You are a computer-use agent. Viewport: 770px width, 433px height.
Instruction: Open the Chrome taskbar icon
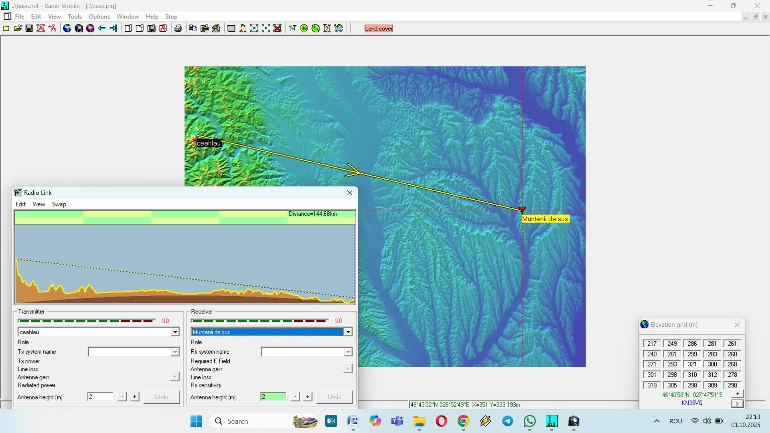coord(463,421)
